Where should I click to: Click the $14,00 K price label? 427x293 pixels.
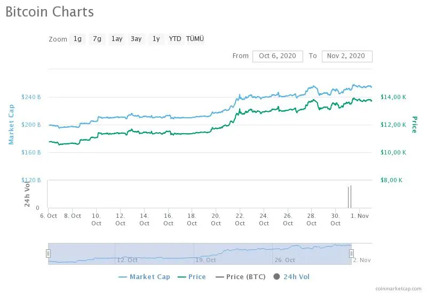[393, 97]
